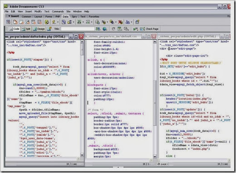Viewport: 236px width, 173px height.
Task: Click the XSL Transformation icon
Action: pyautogui.click(x=137, y=22)
